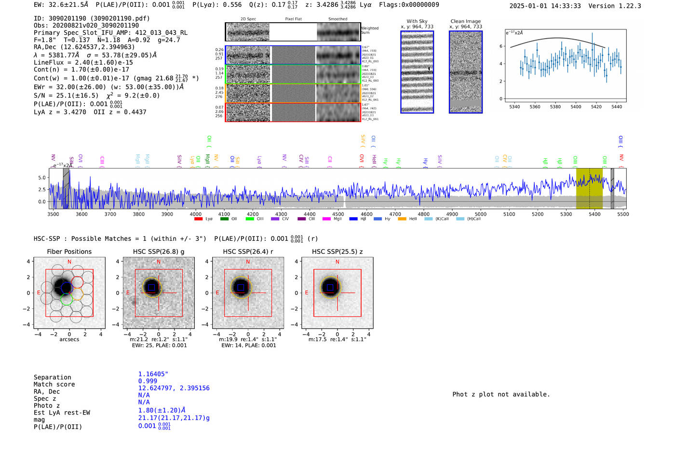Click the Pixel Flat column header
This screenshot has width=675, height=460.
click(x=293, y=19)
